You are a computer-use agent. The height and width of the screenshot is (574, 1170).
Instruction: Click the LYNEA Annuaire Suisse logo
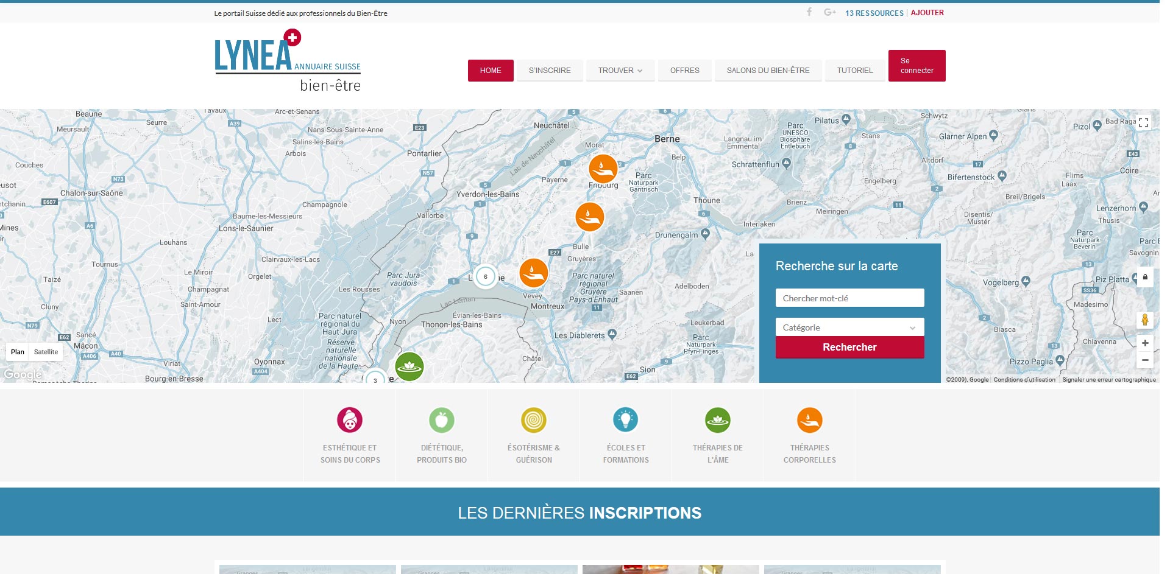pos(288,60)
